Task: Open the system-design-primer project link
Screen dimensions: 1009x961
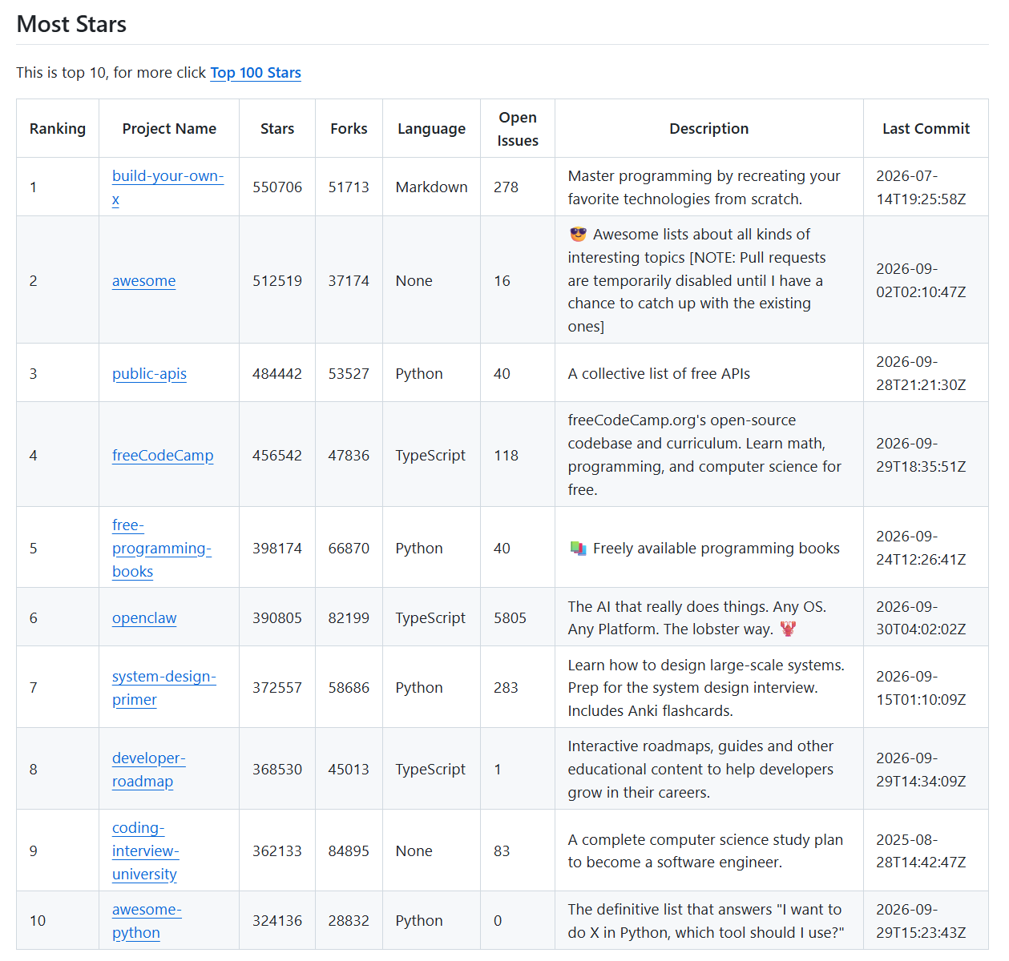Action: click(x=164, y=688)
